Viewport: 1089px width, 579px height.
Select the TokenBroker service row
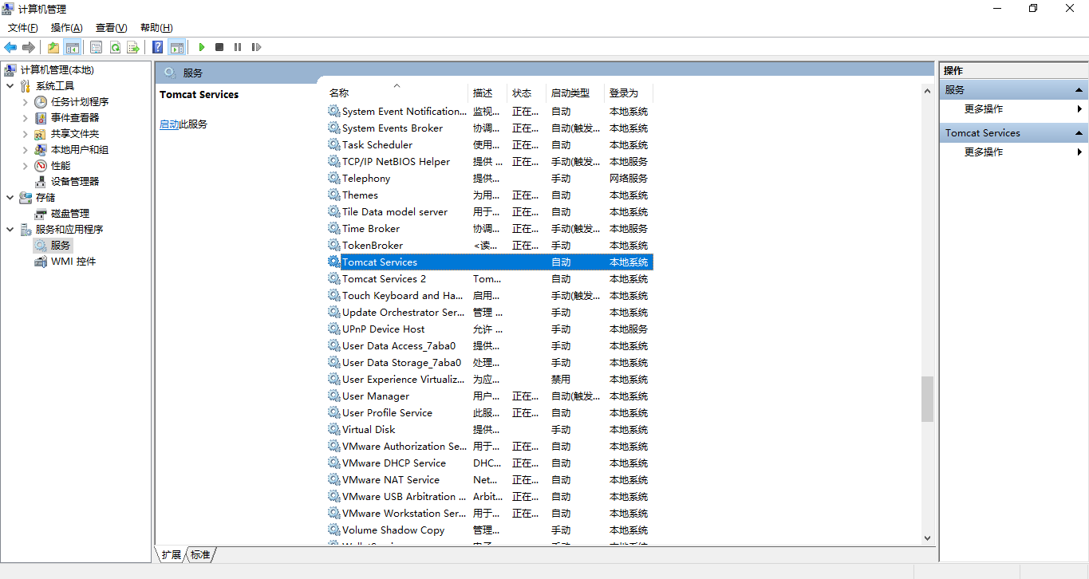click(490, 246)
